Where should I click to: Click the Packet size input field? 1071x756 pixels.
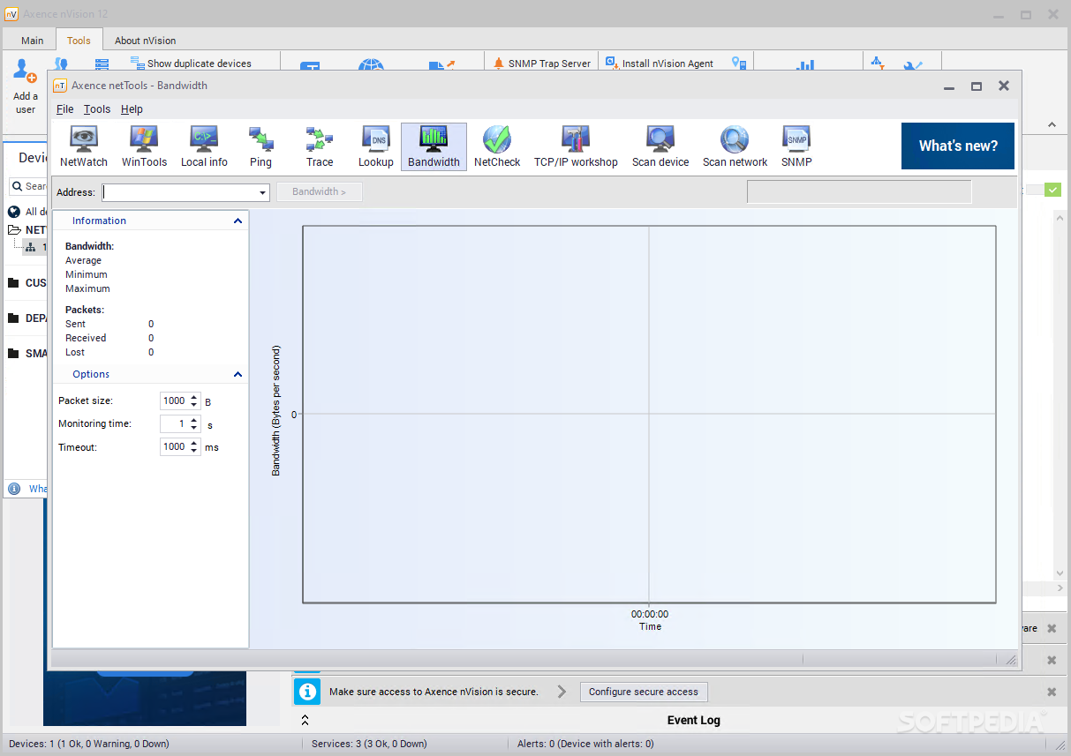[174, 400]
